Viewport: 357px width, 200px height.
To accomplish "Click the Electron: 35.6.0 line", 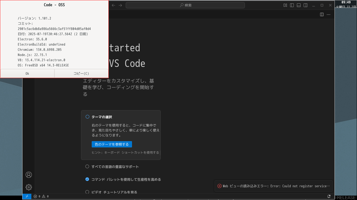I will 32,39.
